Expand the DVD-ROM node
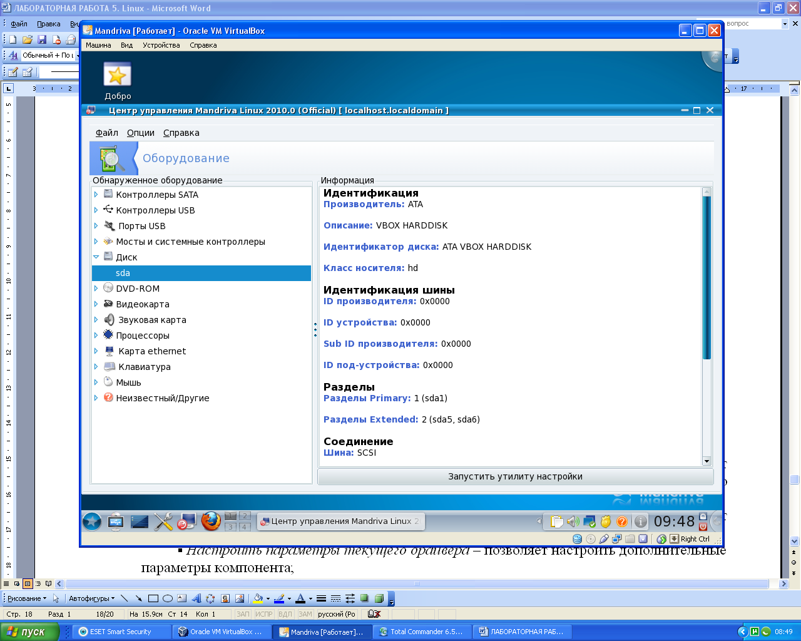This screenshot has height=641, width=801. tap(96, 289)
